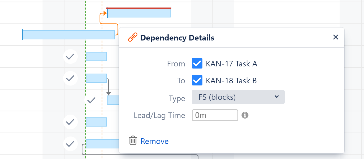Close the Dependency Details popup
364x159 pixels.
point(336,37)
